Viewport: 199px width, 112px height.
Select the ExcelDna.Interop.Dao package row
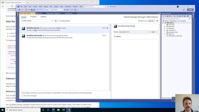click(64, 37)
